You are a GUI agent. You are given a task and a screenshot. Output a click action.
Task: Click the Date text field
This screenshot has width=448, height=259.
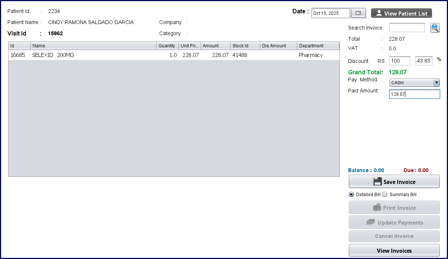point(330,13)
